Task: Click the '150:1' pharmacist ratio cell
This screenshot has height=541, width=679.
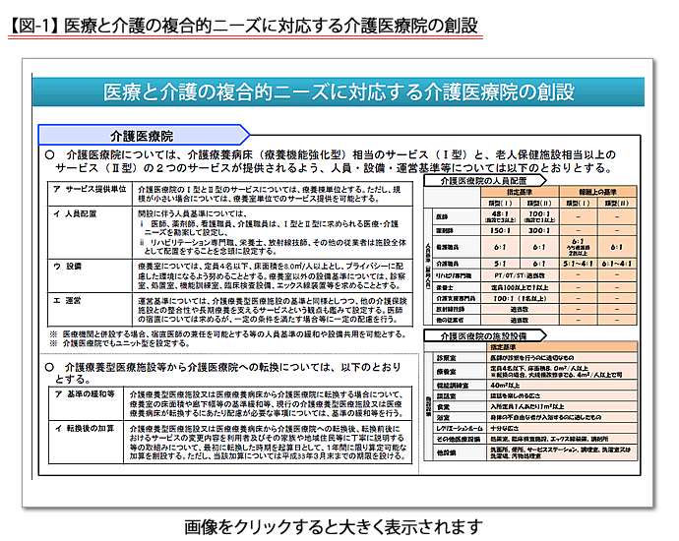Action: [500, 230]
